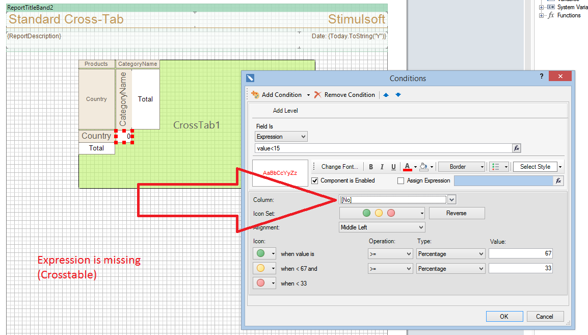Click Change Font... button
Screen dimensions: 588x335
339,167
